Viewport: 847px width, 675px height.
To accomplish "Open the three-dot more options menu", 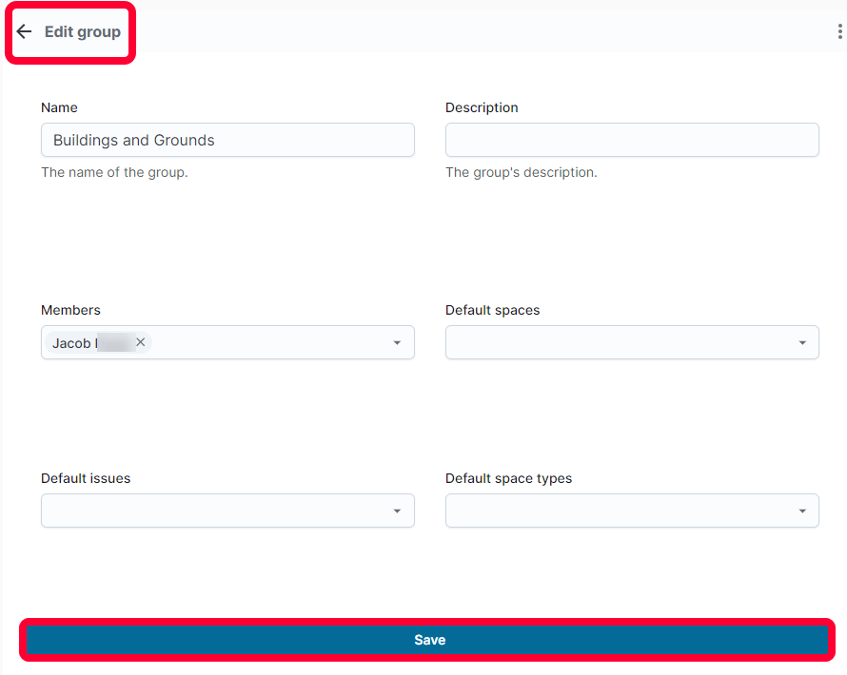I will pos(839,31).
